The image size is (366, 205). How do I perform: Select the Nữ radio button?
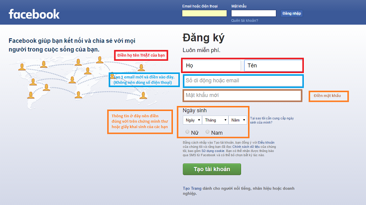coord(187,132)
